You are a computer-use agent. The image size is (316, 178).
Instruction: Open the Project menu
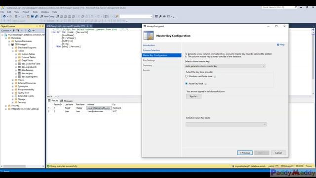pyautogui.click(x=26, y=12)
